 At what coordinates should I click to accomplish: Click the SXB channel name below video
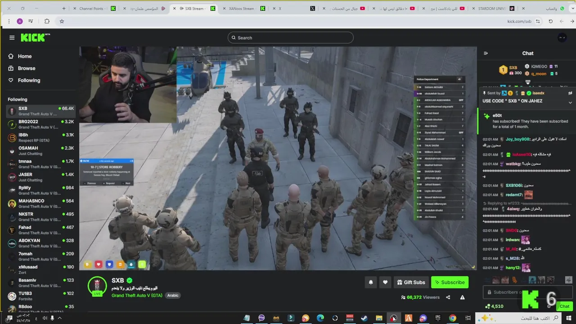coord(118,280)
